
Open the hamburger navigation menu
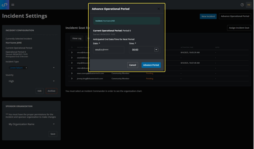(13, 5)
